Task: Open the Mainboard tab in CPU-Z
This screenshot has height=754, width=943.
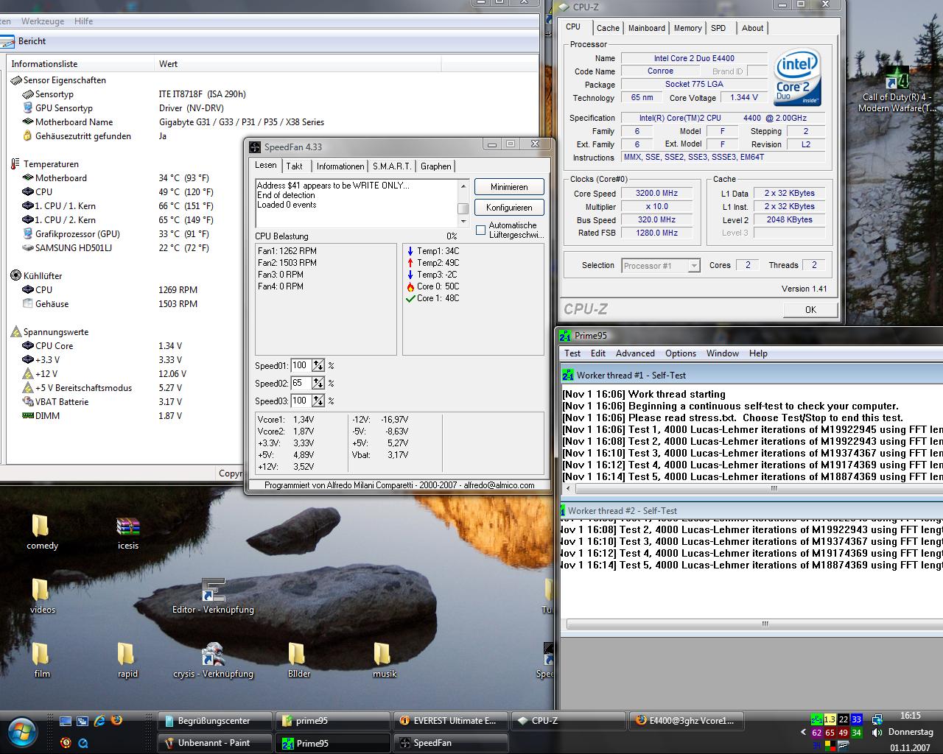Action: tap(647, 28)
